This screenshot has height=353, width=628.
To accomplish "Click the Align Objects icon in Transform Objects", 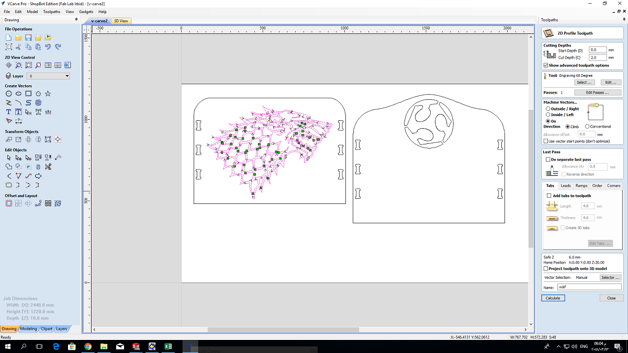I will pyautogui.click(x=58, y=139).
